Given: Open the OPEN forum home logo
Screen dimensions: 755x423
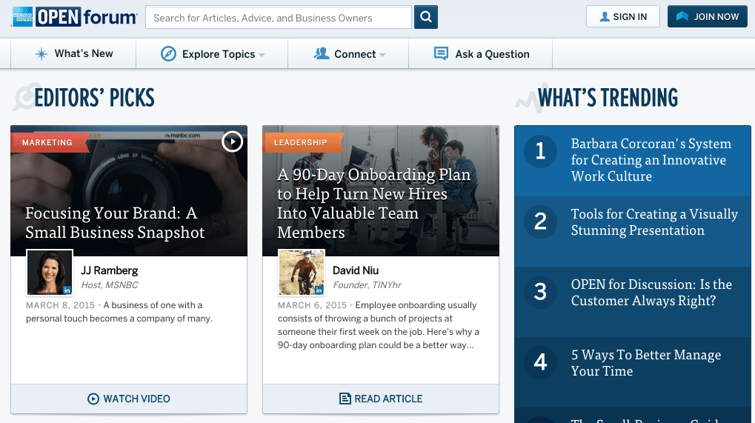Looking at the screenshot, I should point(75,17).
